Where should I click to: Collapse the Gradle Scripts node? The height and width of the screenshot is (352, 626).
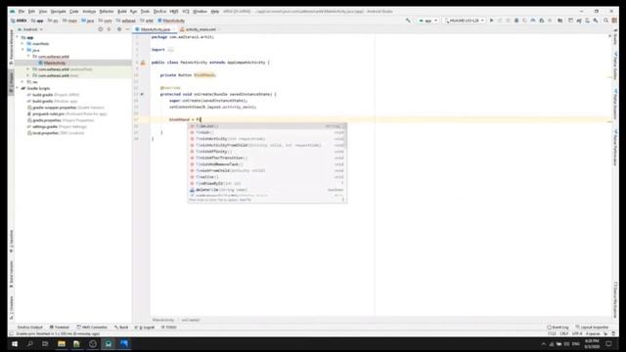pyautogui.click(x=18, y=88)
